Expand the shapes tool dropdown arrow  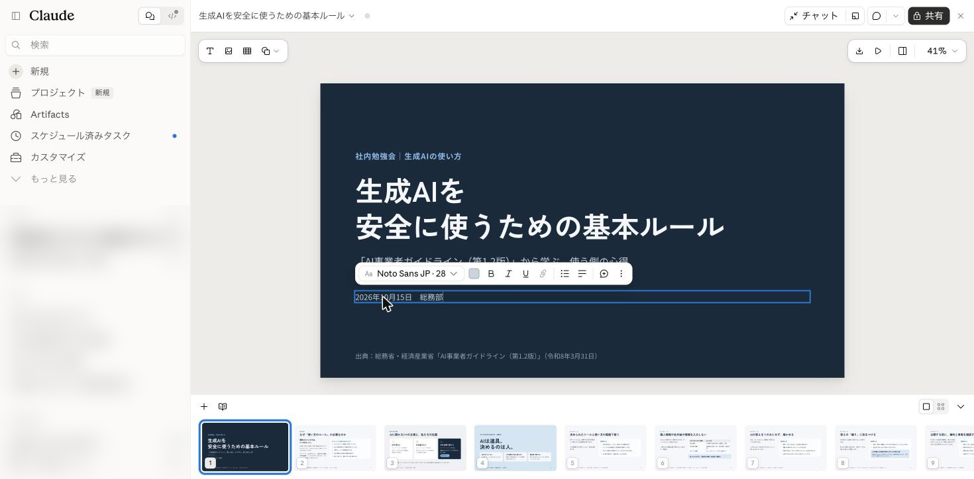click(x=276, y=51)
